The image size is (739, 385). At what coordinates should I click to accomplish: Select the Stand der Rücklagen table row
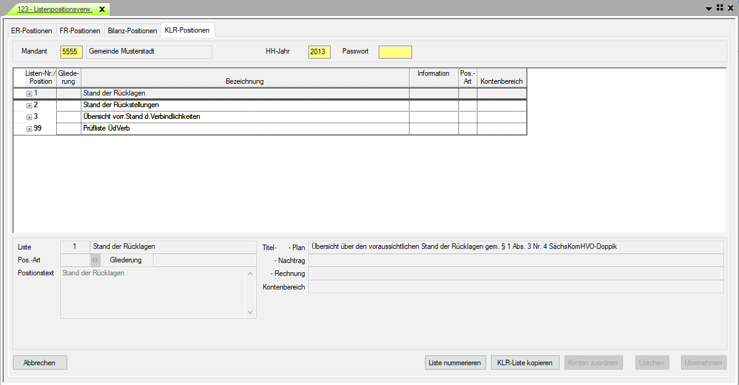244,94
